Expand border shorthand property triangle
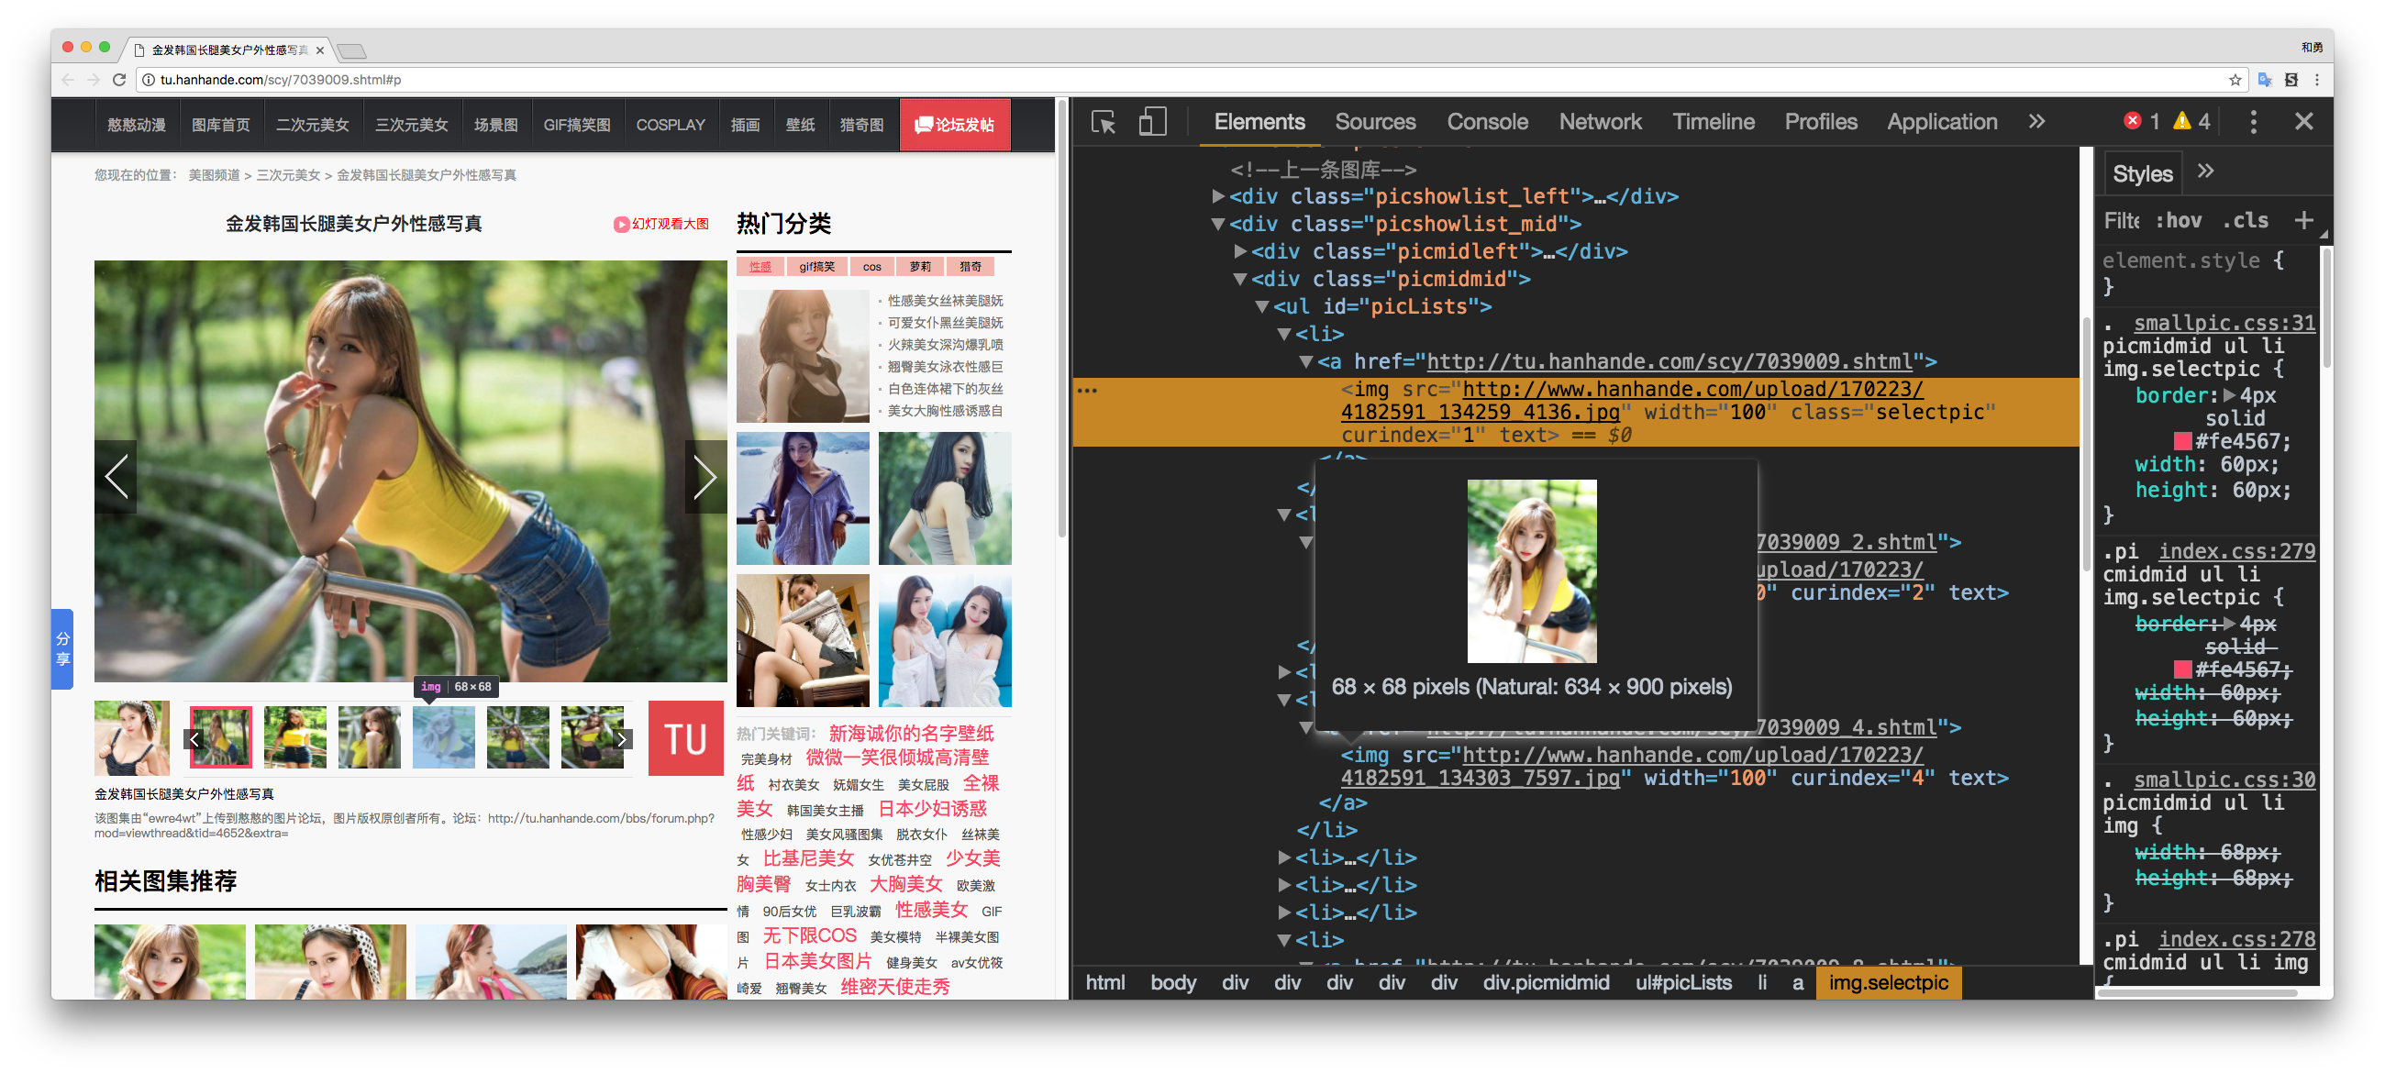 2227,395
